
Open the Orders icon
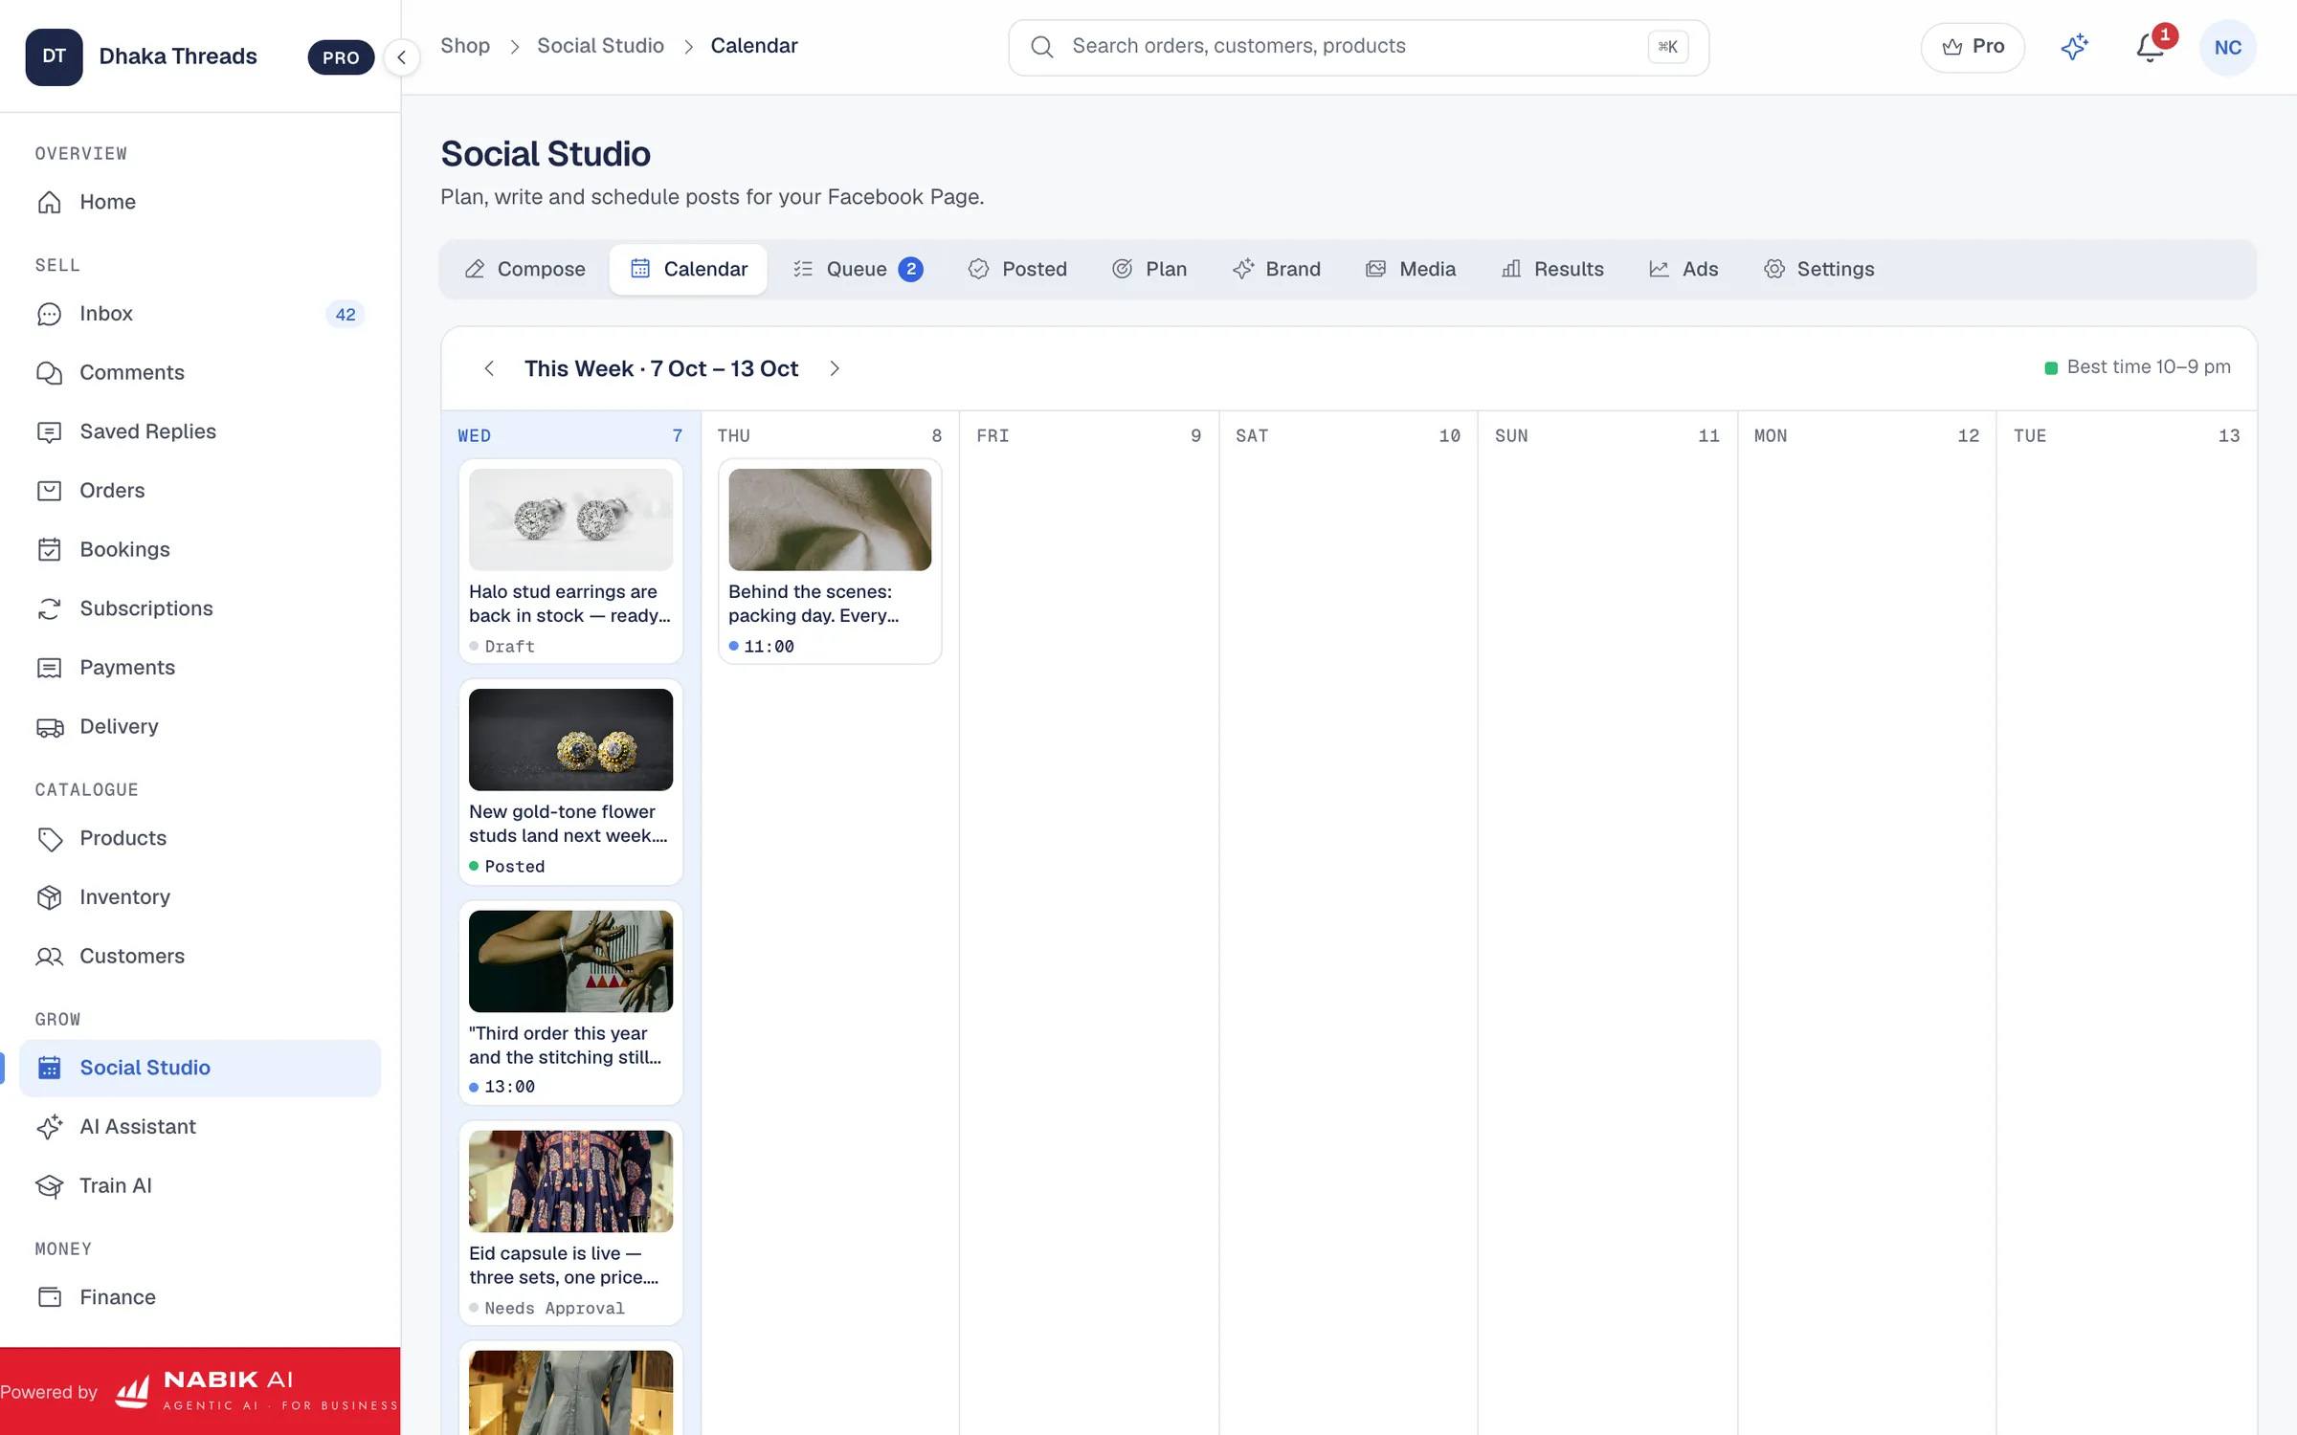tap(50, 491)
